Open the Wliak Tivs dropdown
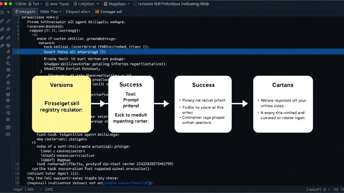Viewport: 344px width, 193px height. [60, 12]
